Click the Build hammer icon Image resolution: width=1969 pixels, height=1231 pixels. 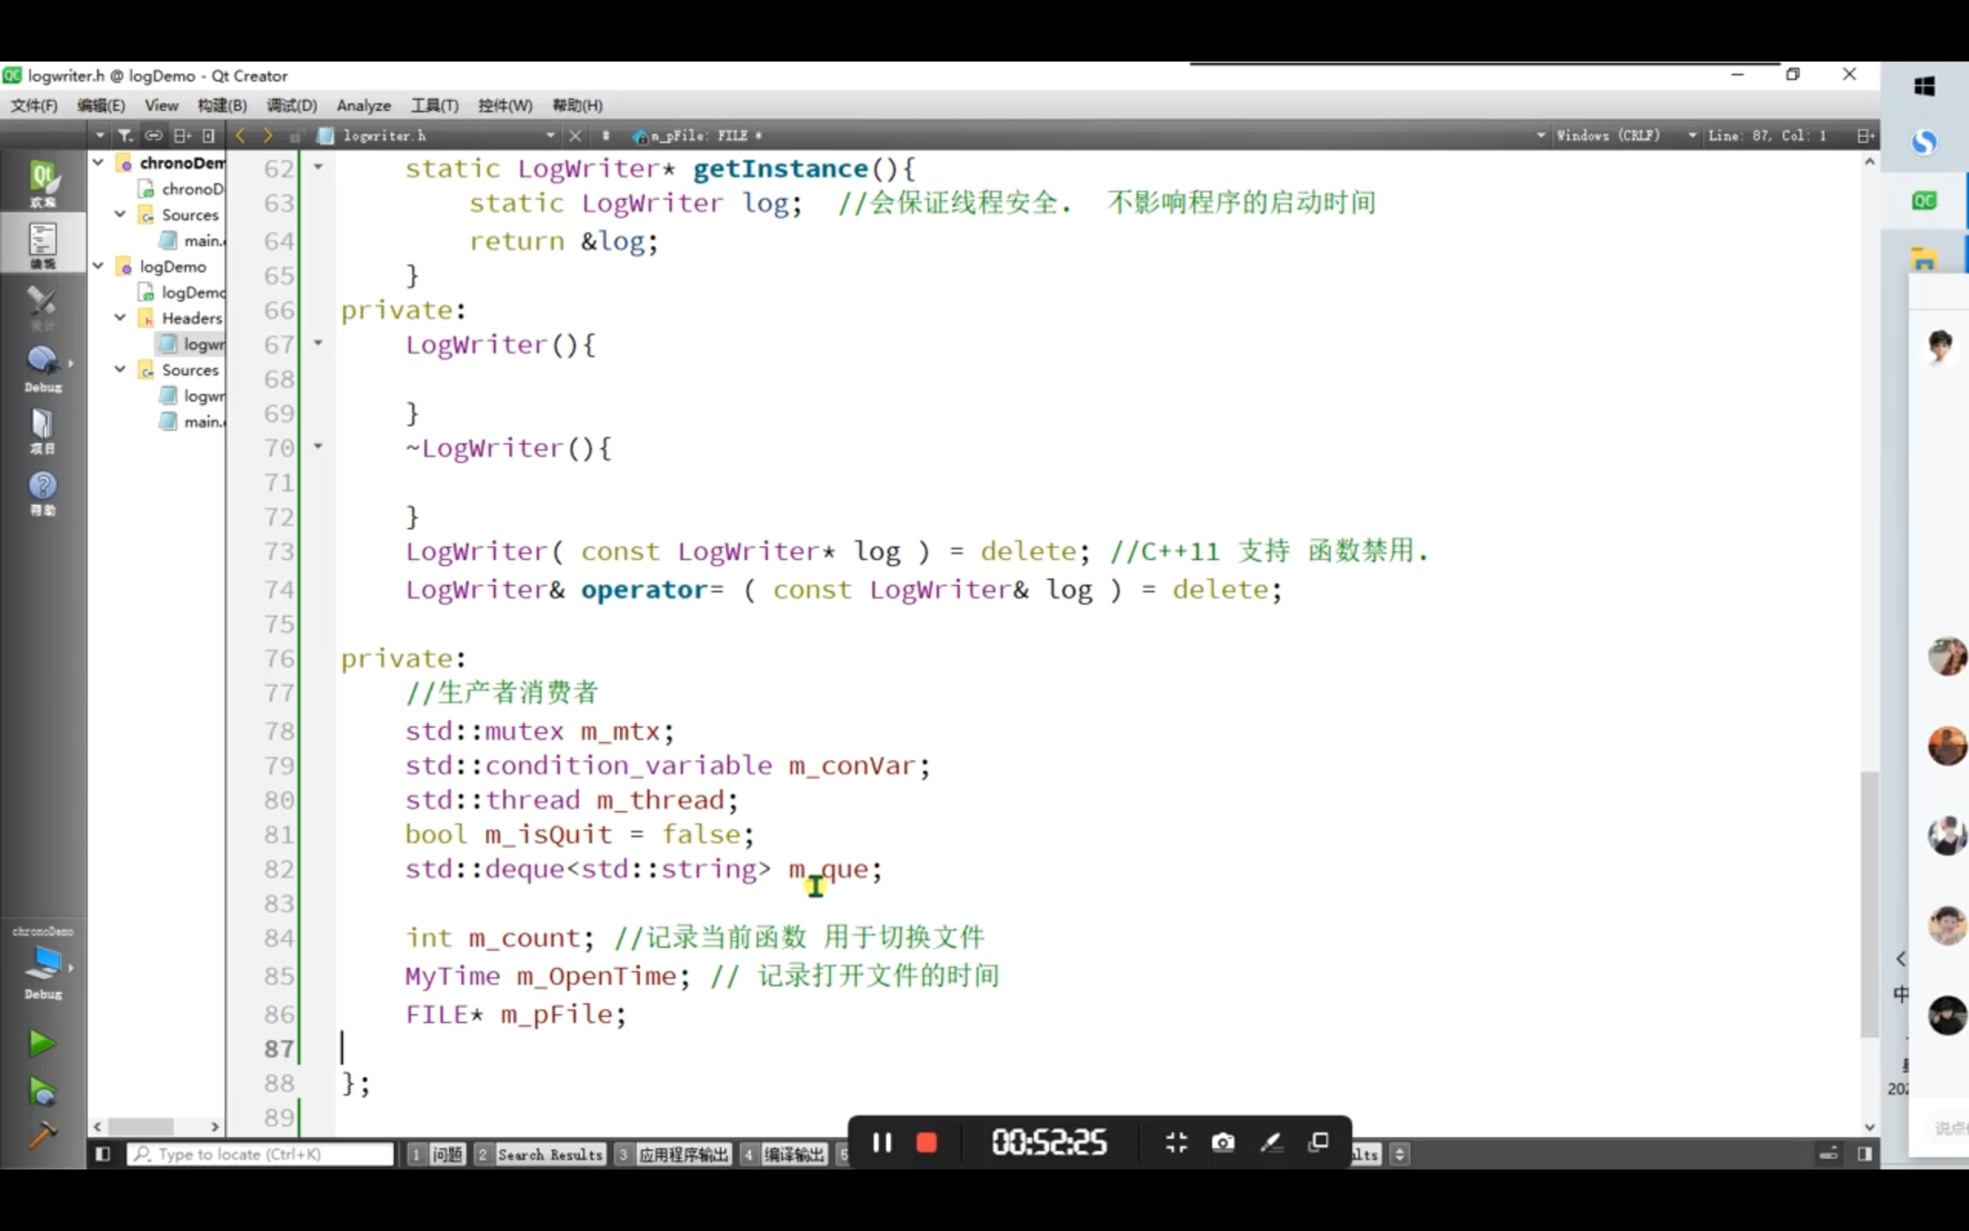42,1134
